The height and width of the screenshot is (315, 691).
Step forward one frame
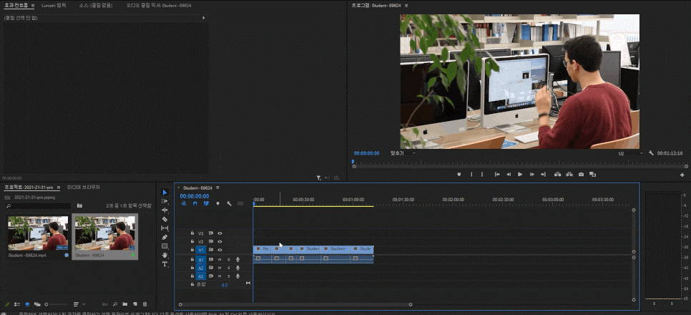[531, 174]
